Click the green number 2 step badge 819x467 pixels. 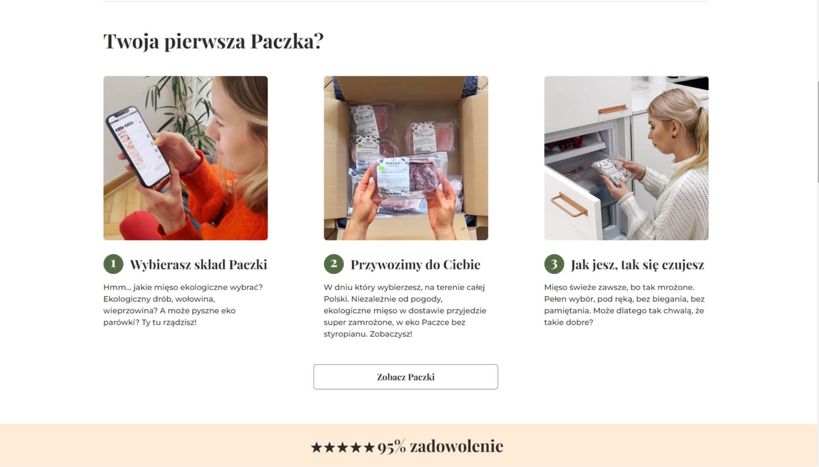point(334,264)
